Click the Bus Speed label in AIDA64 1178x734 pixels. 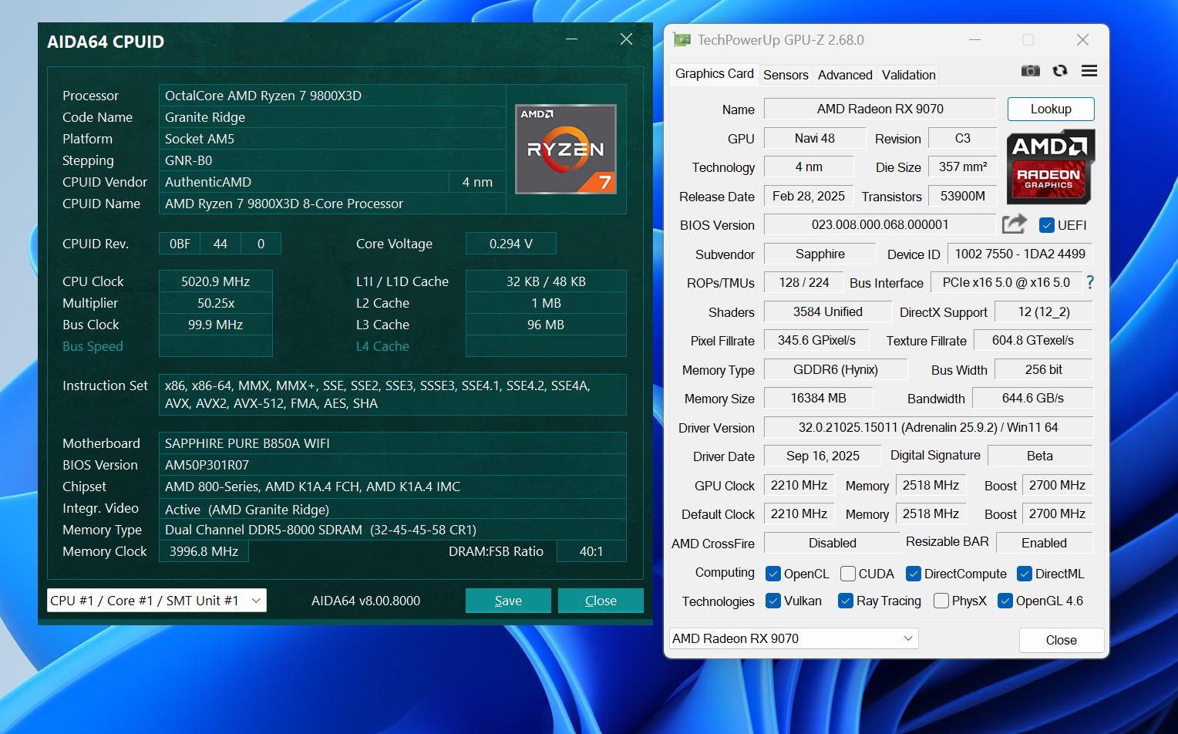(x=93, y=346)
